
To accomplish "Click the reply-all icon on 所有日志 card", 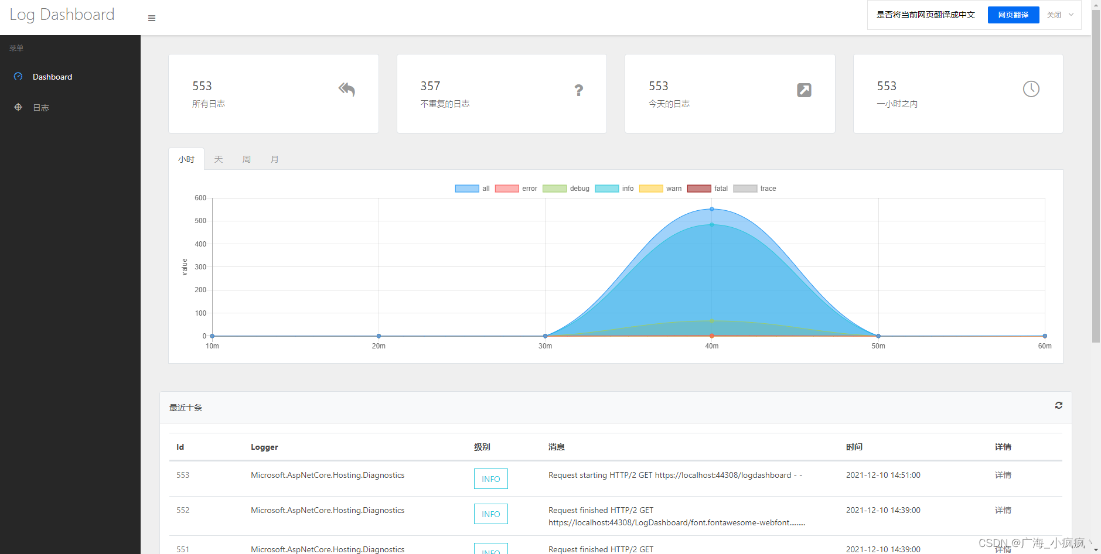I will 346,90.
